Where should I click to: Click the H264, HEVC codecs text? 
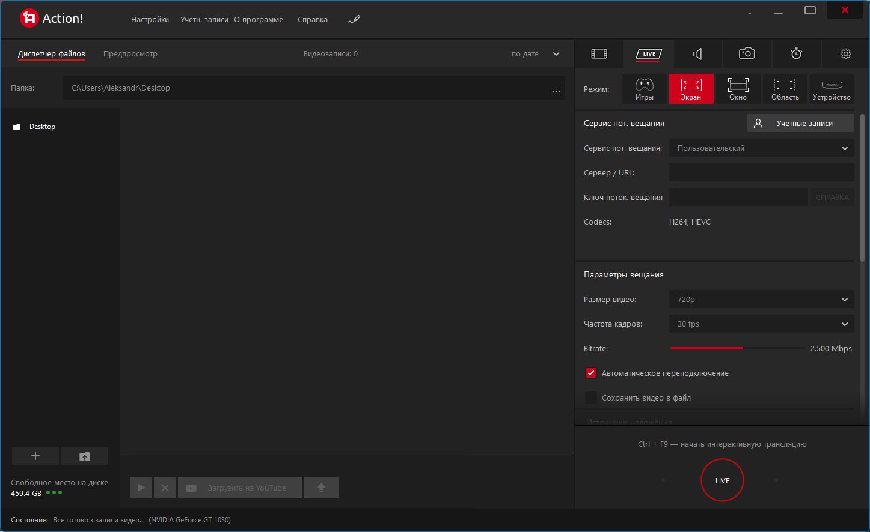[690, 222]
